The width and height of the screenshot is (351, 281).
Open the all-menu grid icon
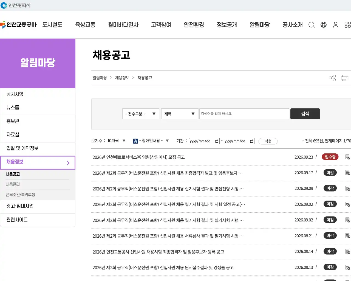pyautogui.click(x=347, y=25)
